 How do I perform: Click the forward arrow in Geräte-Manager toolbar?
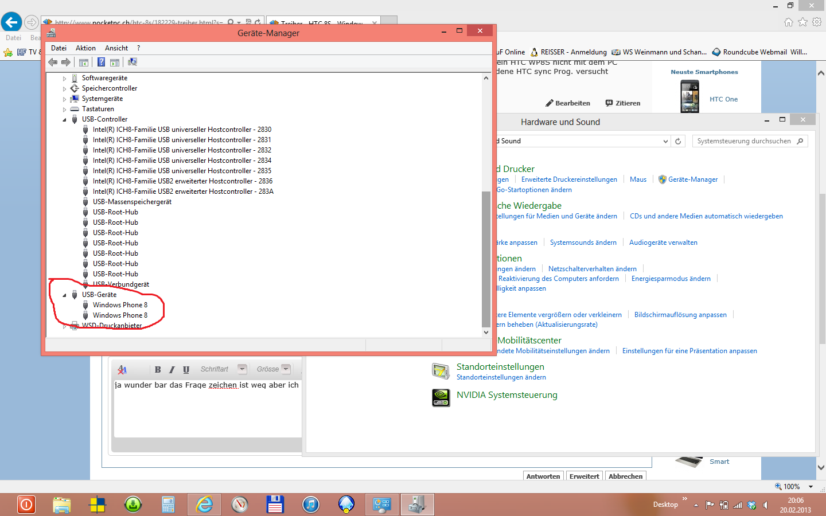(66, 62)
